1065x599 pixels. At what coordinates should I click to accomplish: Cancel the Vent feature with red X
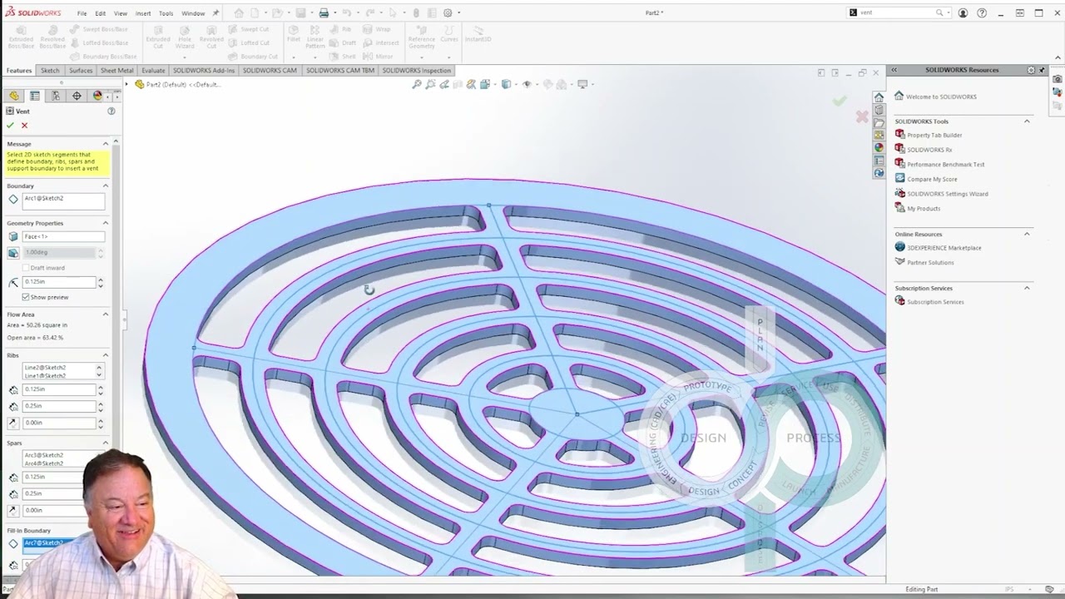pos(24,125)
